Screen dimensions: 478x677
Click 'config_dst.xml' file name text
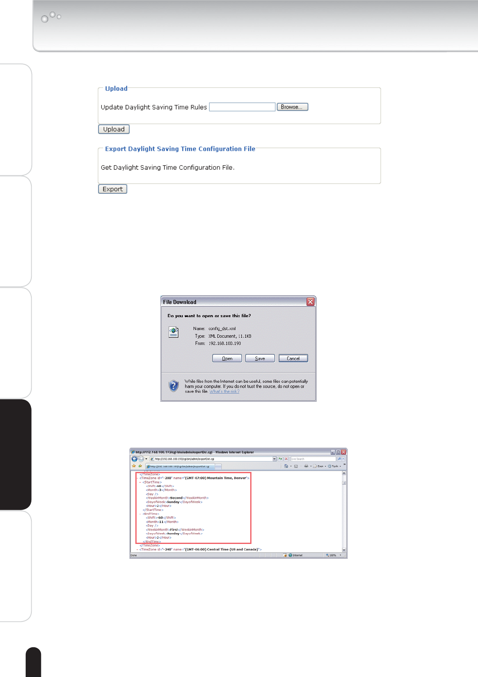point(222,328)
